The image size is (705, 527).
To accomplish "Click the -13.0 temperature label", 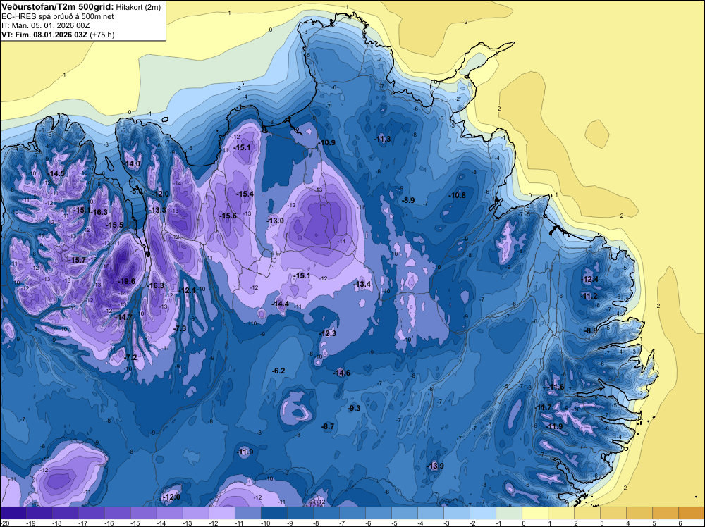I will click(275, 221).
